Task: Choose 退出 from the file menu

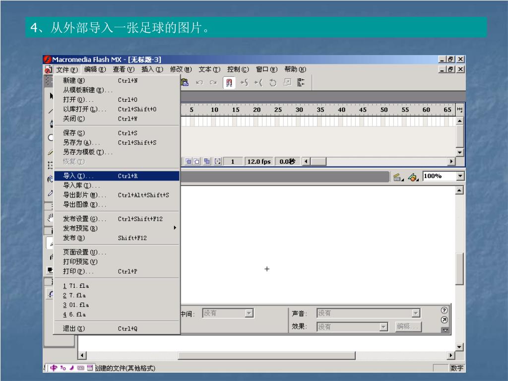Action: [117, 328]
